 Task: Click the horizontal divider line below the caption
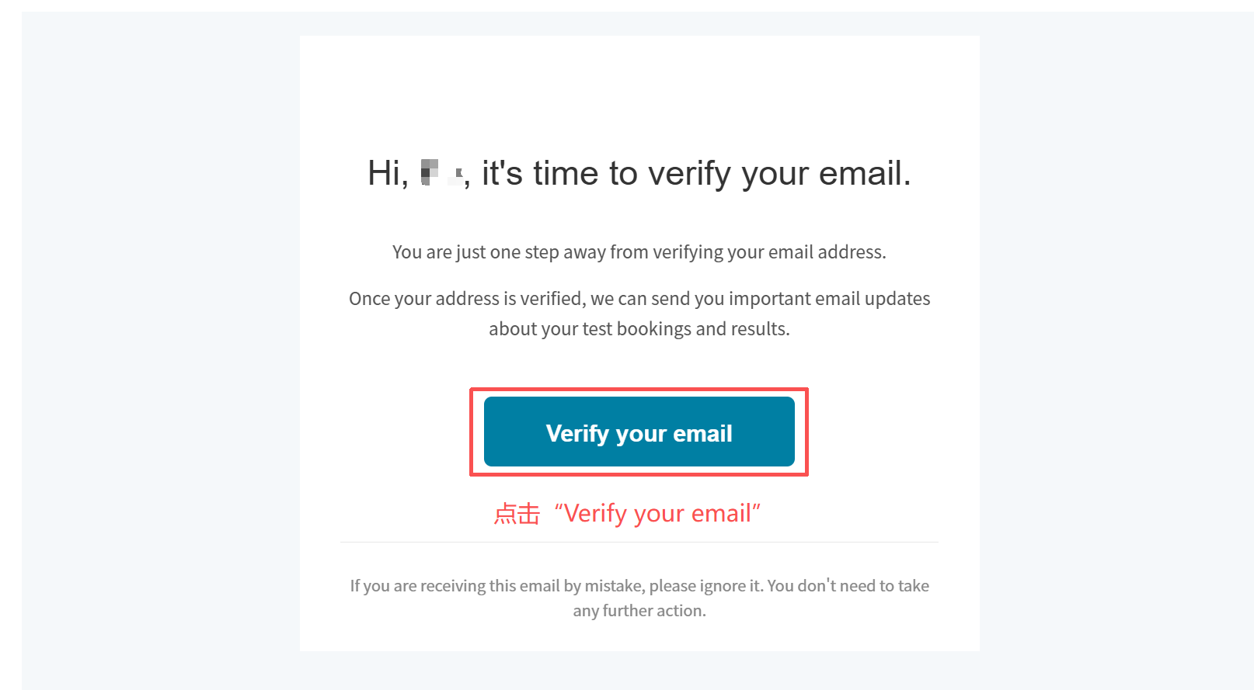[639, 542]
